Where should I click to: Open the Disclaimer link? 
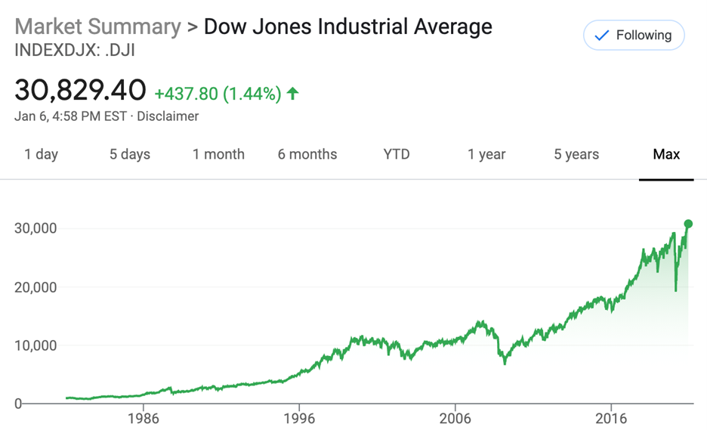click(x=168, y=116)
